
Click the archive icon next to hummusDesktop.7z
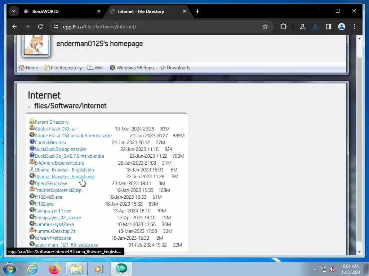[32, 230]
